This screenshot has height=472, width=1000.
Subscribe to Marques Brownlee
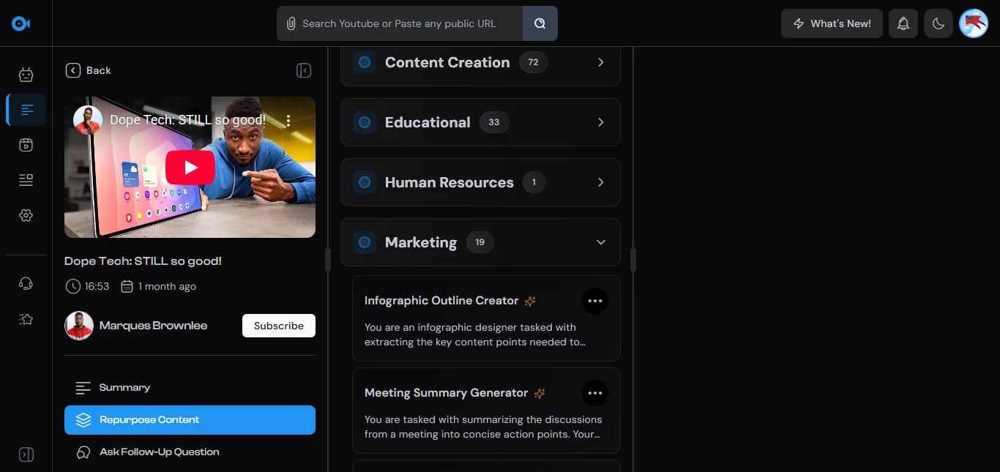pyautogui.click(x=278, y=326)
